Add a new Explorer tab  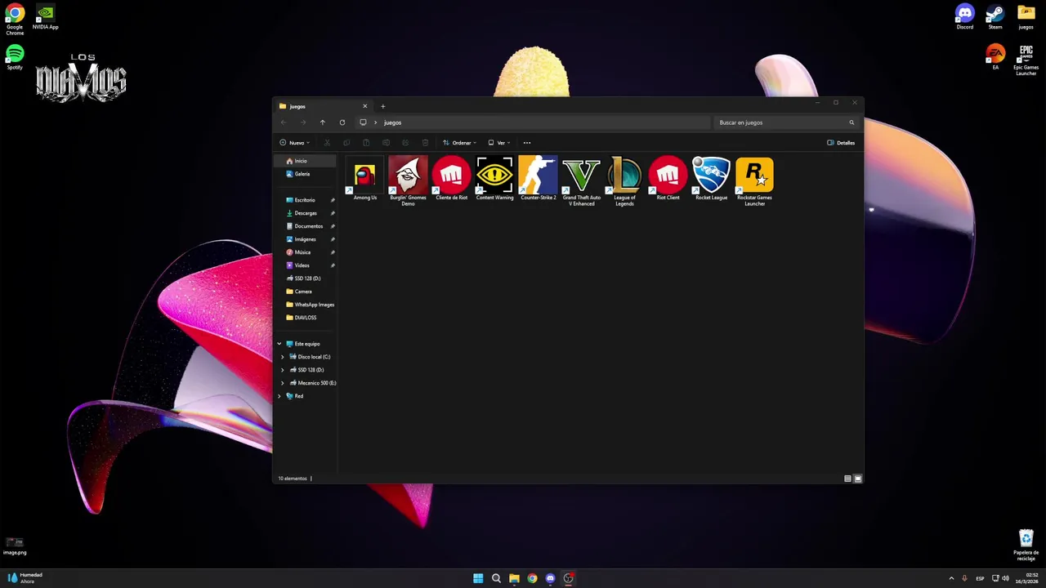point(382,106)
